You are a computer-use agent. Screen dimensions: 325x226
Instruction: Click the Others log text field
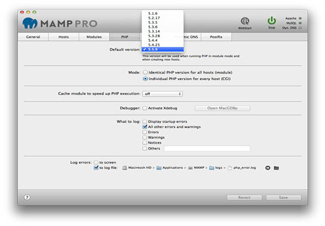[x=207, y=148]
